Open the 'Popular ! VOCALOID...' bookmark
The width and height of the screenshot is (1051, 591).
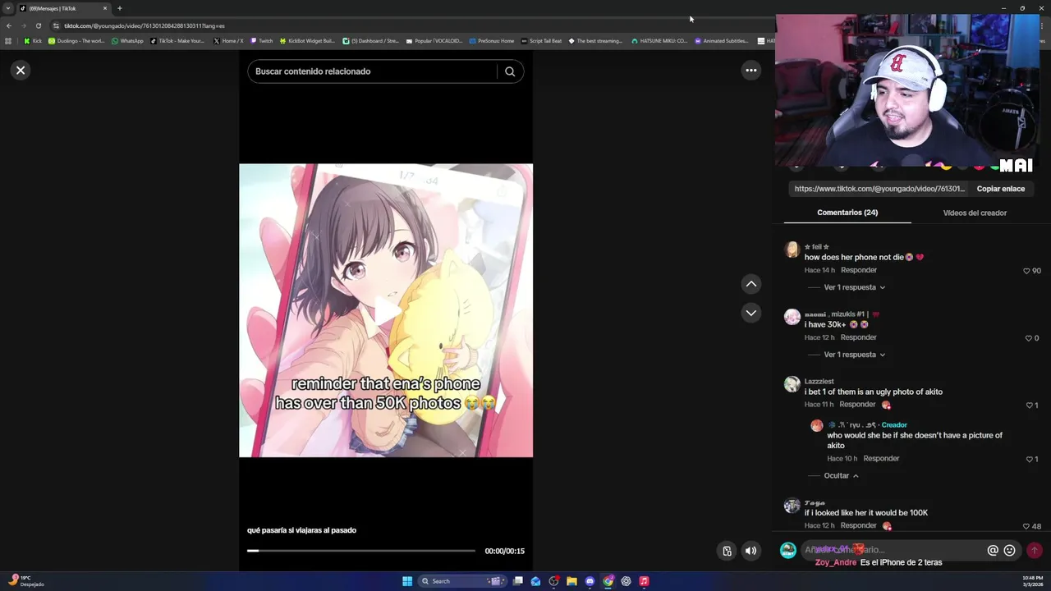tap(434, 41)
